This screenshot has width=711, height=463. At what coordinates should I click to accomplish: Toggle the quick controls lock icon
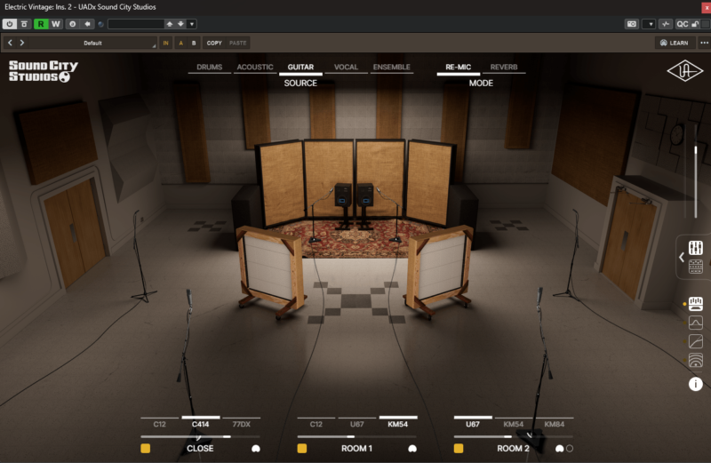[695, 24]
